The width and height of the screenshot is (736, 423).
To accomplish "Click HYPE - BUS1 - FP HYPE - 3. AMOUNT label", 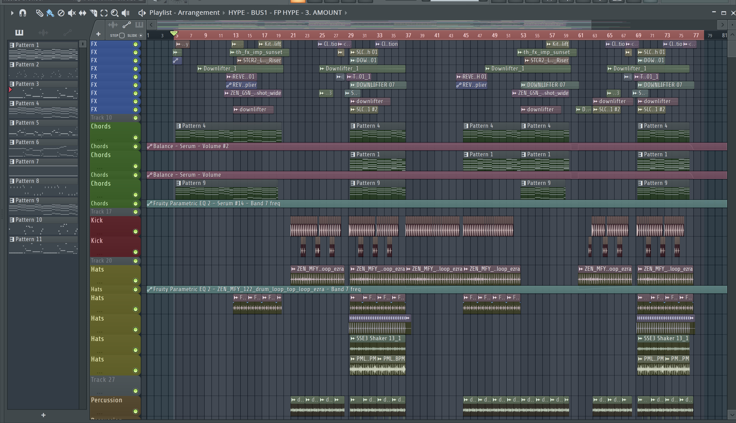I will pyautogui.click(x=285, y=13).
